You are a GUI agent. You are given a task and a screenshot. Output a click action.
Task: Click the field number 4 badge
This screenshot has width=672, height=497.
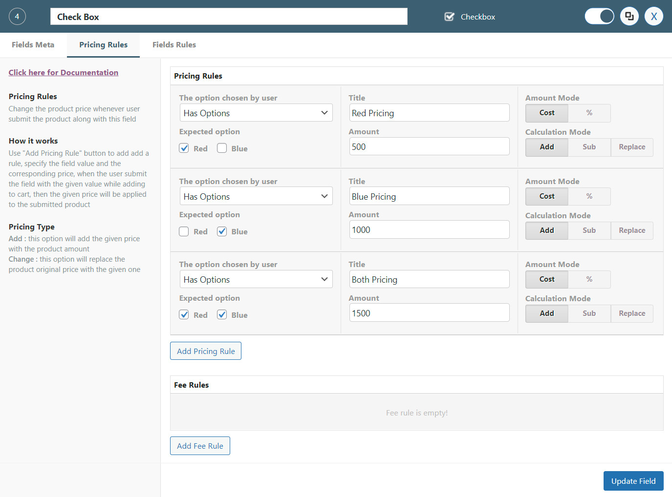coord(17,17)
